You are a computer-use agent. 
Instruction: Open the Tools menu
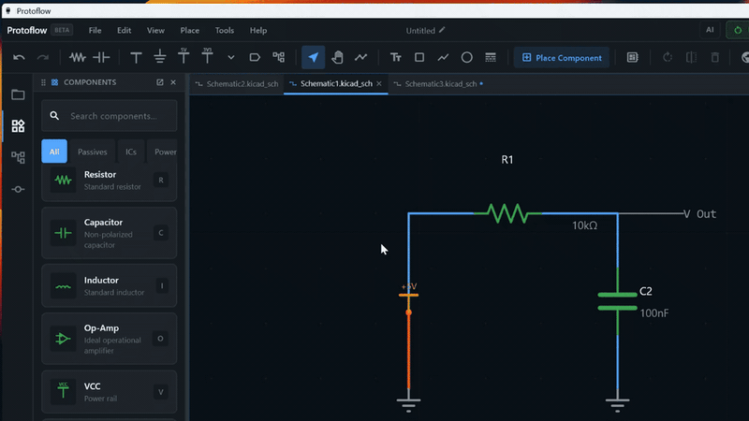pyautogui.click(x=225, y=31)
